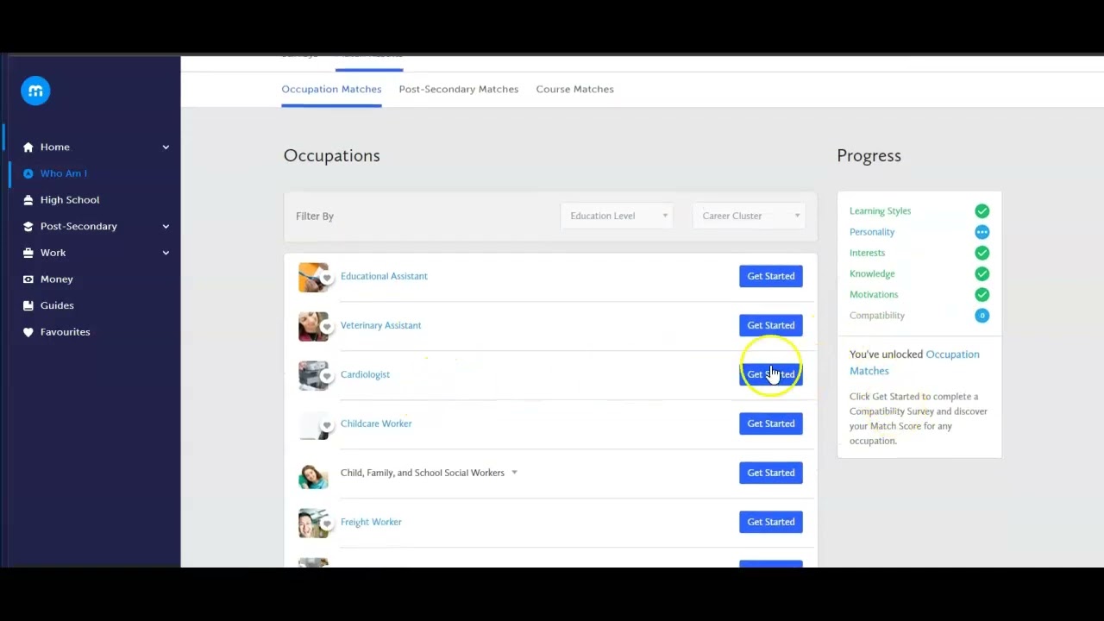Open Motivations survey in Progress panel

[874, 295]
